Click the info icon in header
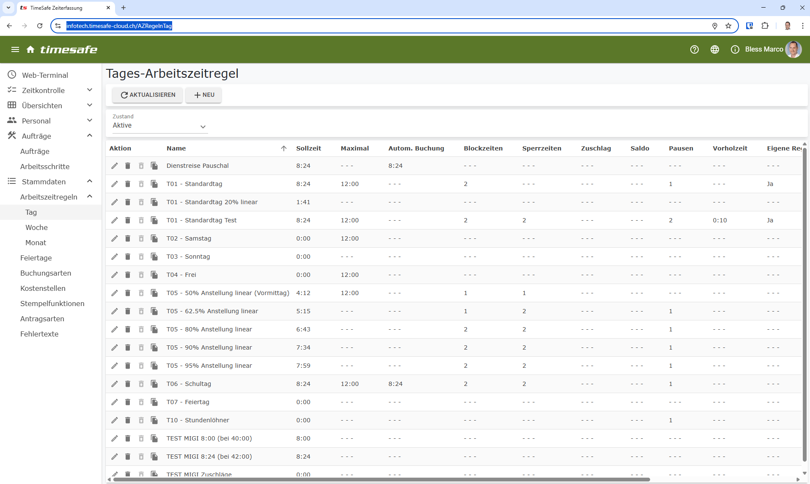 point(735,49)
